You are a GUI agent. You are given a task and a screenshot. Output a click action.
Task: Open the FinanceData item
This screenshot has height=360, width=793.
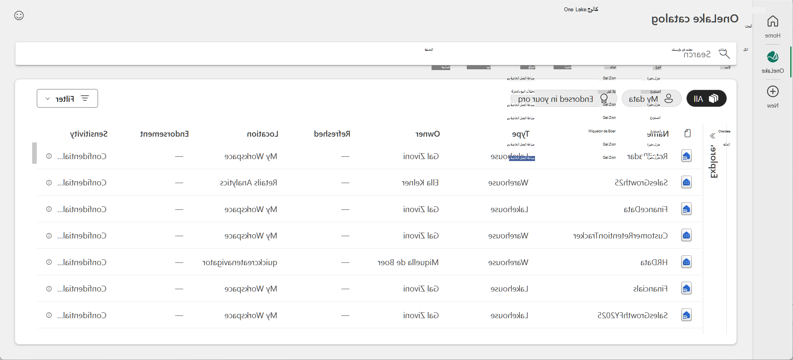coord(646,209)
